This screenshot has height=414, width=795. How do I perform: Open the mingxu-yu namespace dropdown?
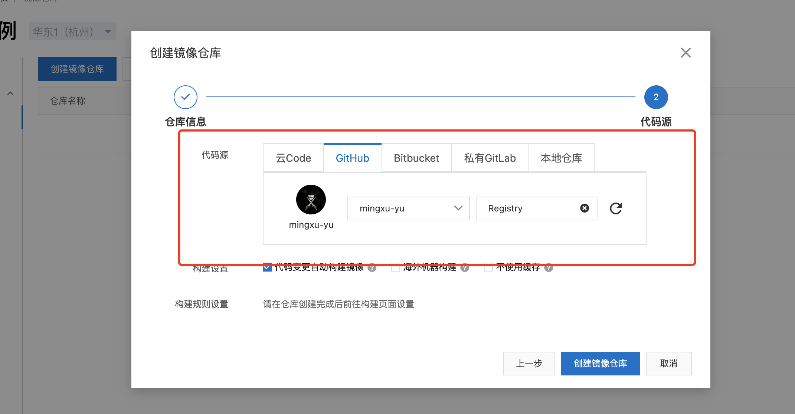[x=408, y=208]
